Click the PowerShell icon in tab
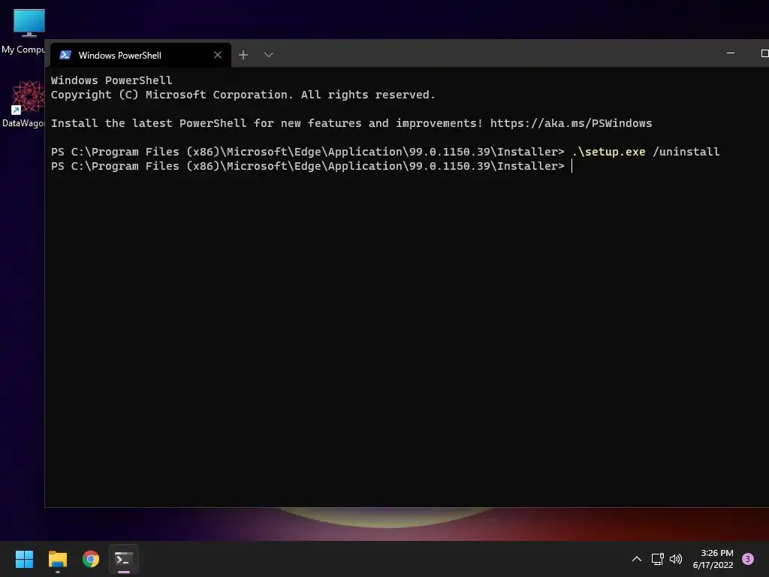 point(65,55)
